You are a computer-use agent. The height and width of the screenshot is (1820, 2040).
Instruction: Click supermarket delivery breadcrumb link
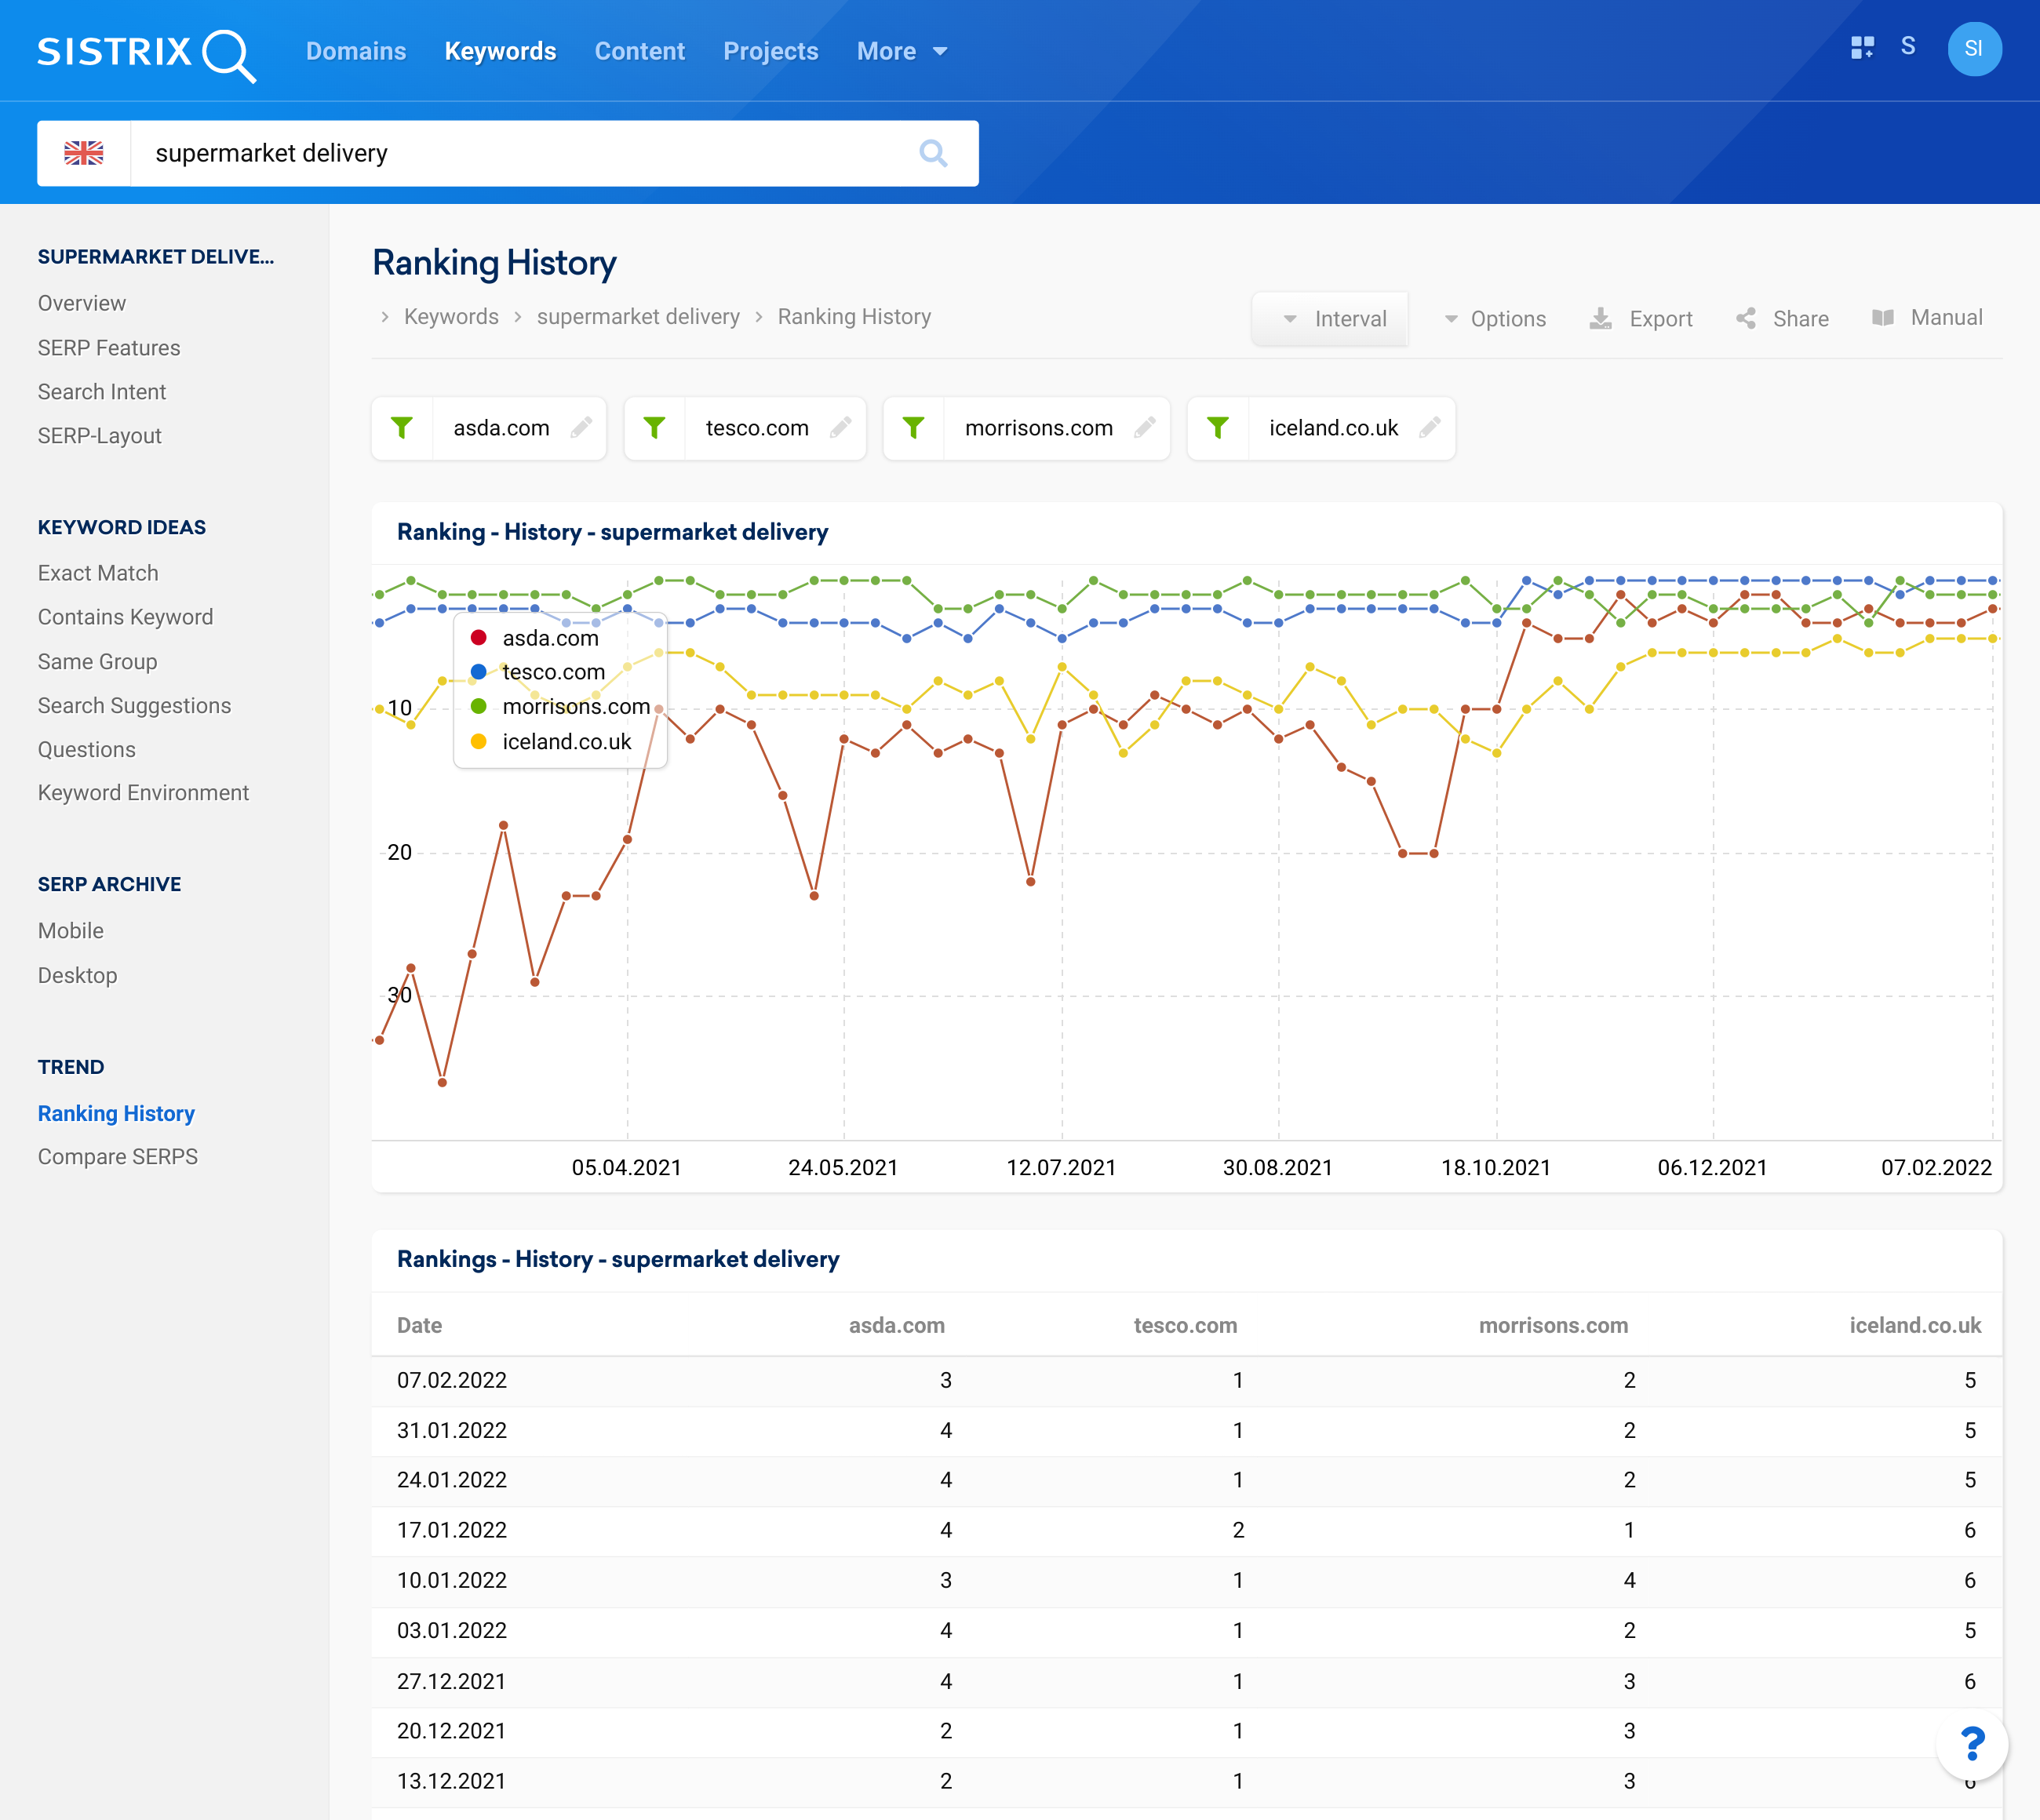[x=638, y=317]
